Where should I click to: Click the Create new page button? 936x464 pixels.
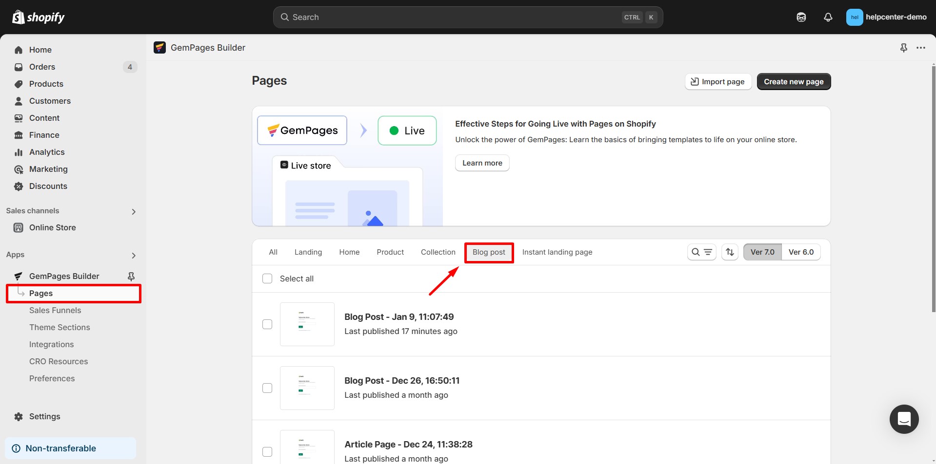coord(793,82)
